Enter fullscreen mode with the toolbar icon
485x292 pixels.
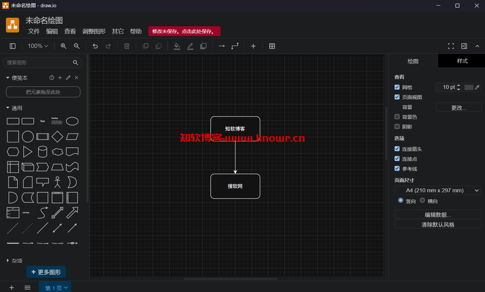pyautogui.click(x=451, y=46)
